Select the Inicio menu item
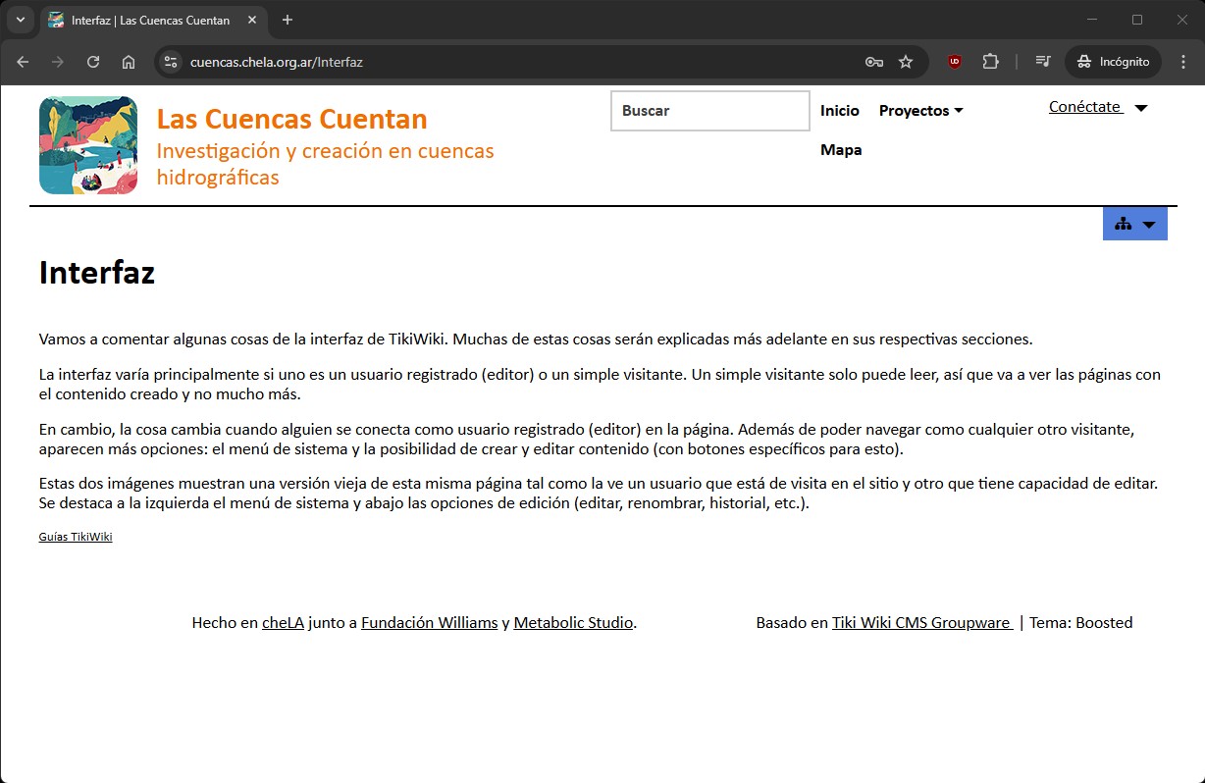The image size is (1205, 783). click(839, 111)
